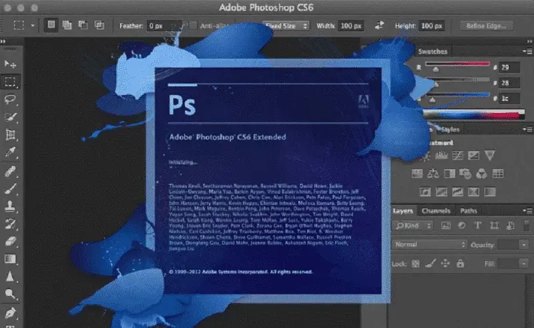Open the Fixed Size style dropdown
Screen dimensions: 534x328
pos(286,25)
